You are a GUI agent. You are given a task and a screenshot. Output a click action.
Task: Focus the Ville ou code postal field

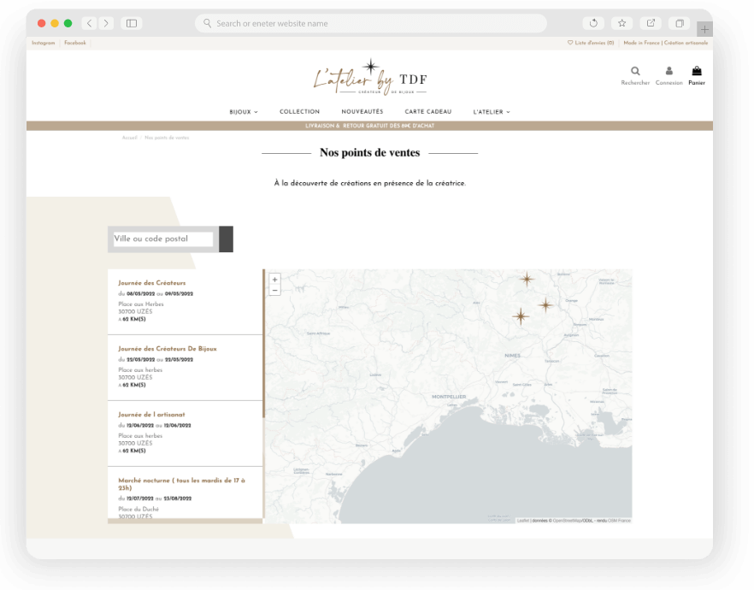162,239
